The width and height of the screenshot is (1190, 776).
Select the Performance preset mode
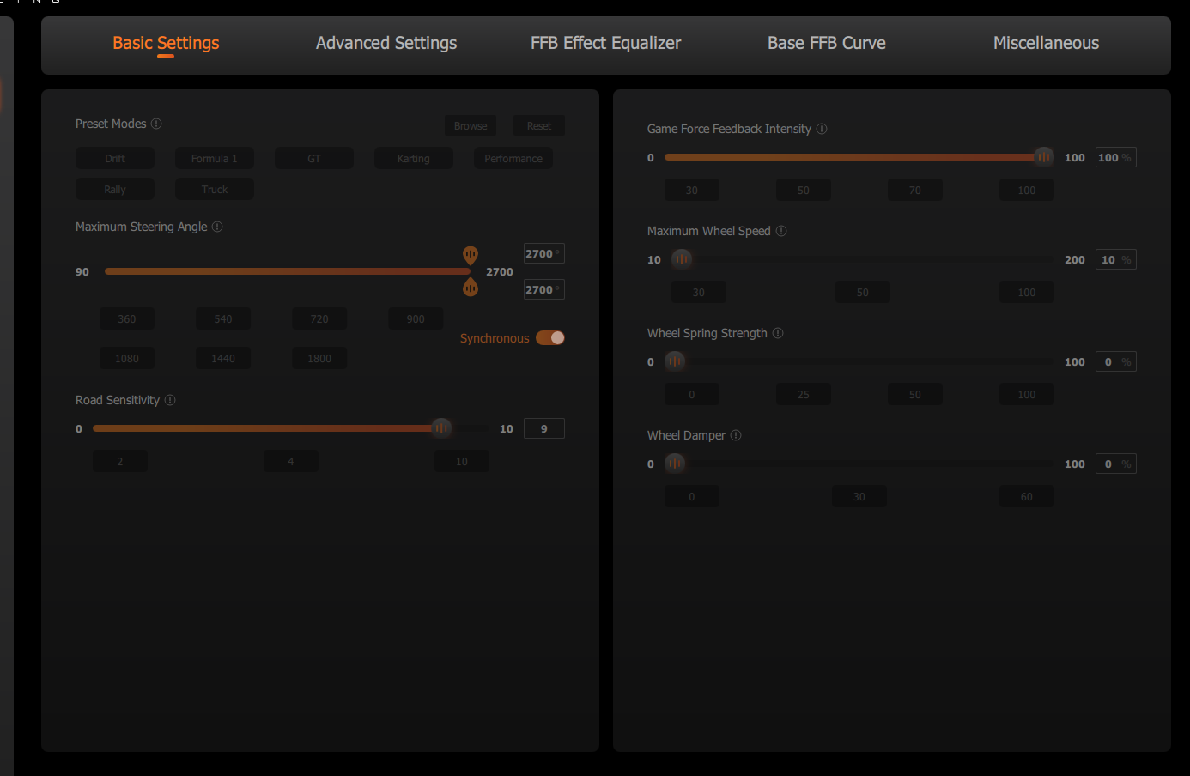click(513, 159)
